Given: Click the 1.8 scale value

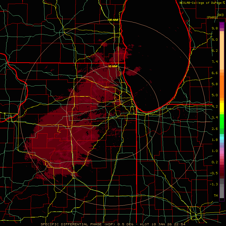Looking at the screenshot, I should [x=215, y=140].
